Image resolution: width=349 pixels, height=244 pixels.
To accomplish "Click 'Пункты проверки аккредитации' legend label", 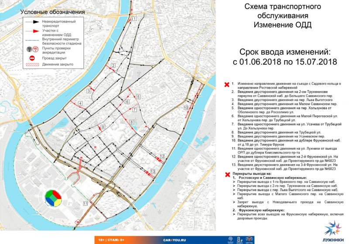I will [x=56, y=50].
